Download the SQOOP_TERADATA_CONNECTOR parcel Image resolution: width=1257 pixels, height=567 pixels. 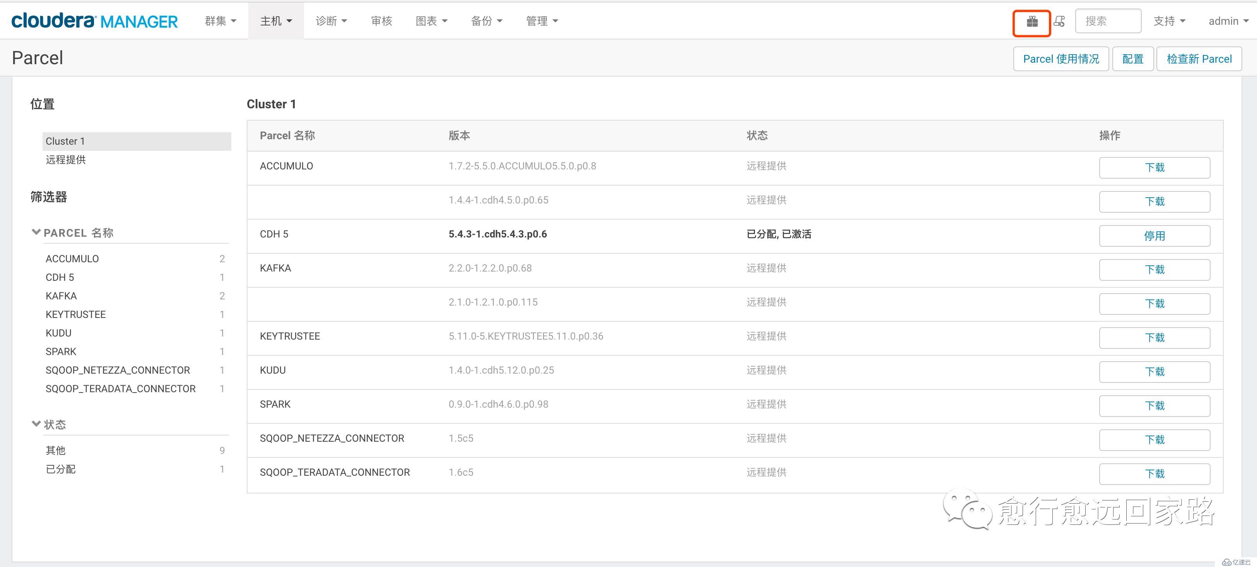tap(1155, 474)
